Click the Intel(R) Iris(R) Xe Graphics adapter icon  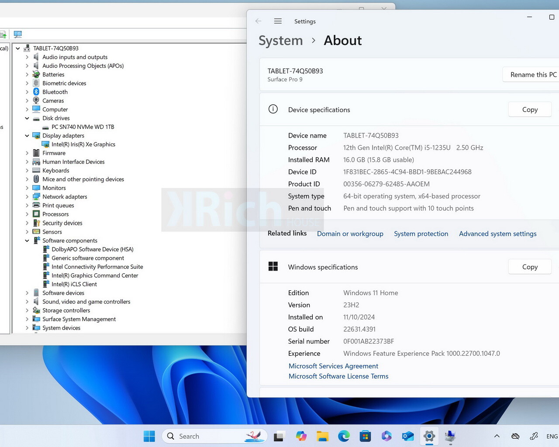pos(45,144)
